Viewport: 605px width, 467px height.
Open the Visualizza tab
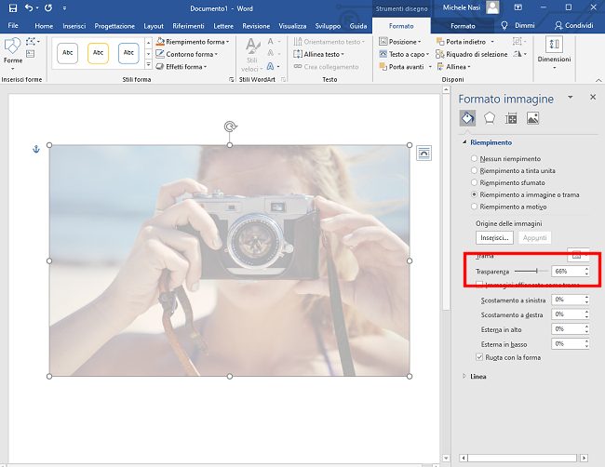pos(292,26)
